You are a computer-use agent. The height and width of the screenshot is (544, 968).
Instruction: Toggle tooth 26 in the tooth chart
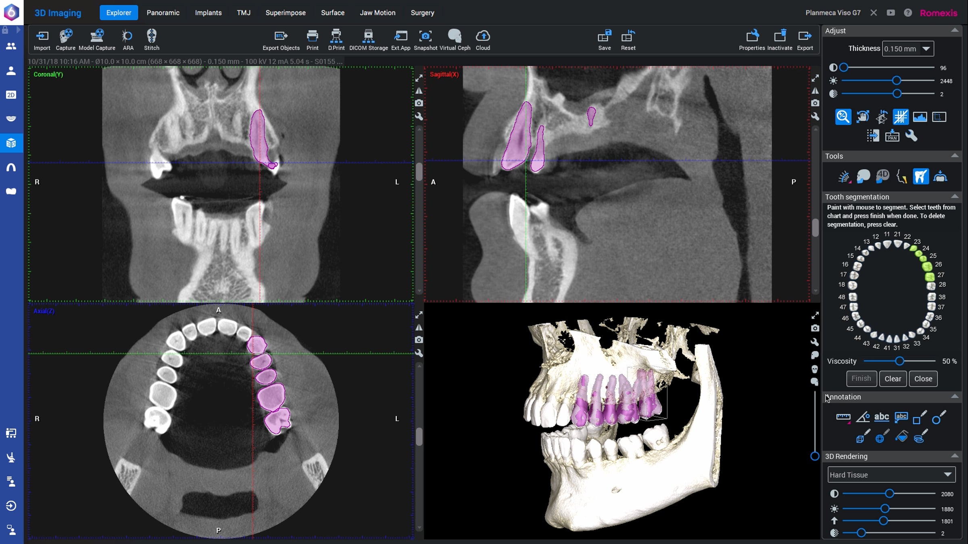coord(927,266)
